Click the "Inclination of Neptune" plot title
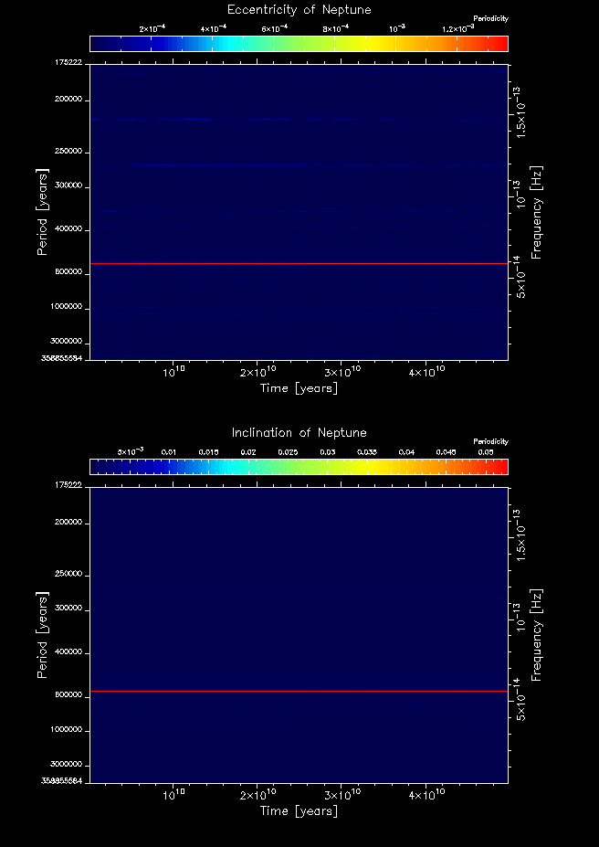Image resolution: width=599 pixels, height=847 pixels. 299,433
